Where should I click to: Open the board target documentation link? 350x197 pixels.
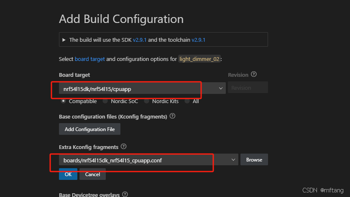89,59
